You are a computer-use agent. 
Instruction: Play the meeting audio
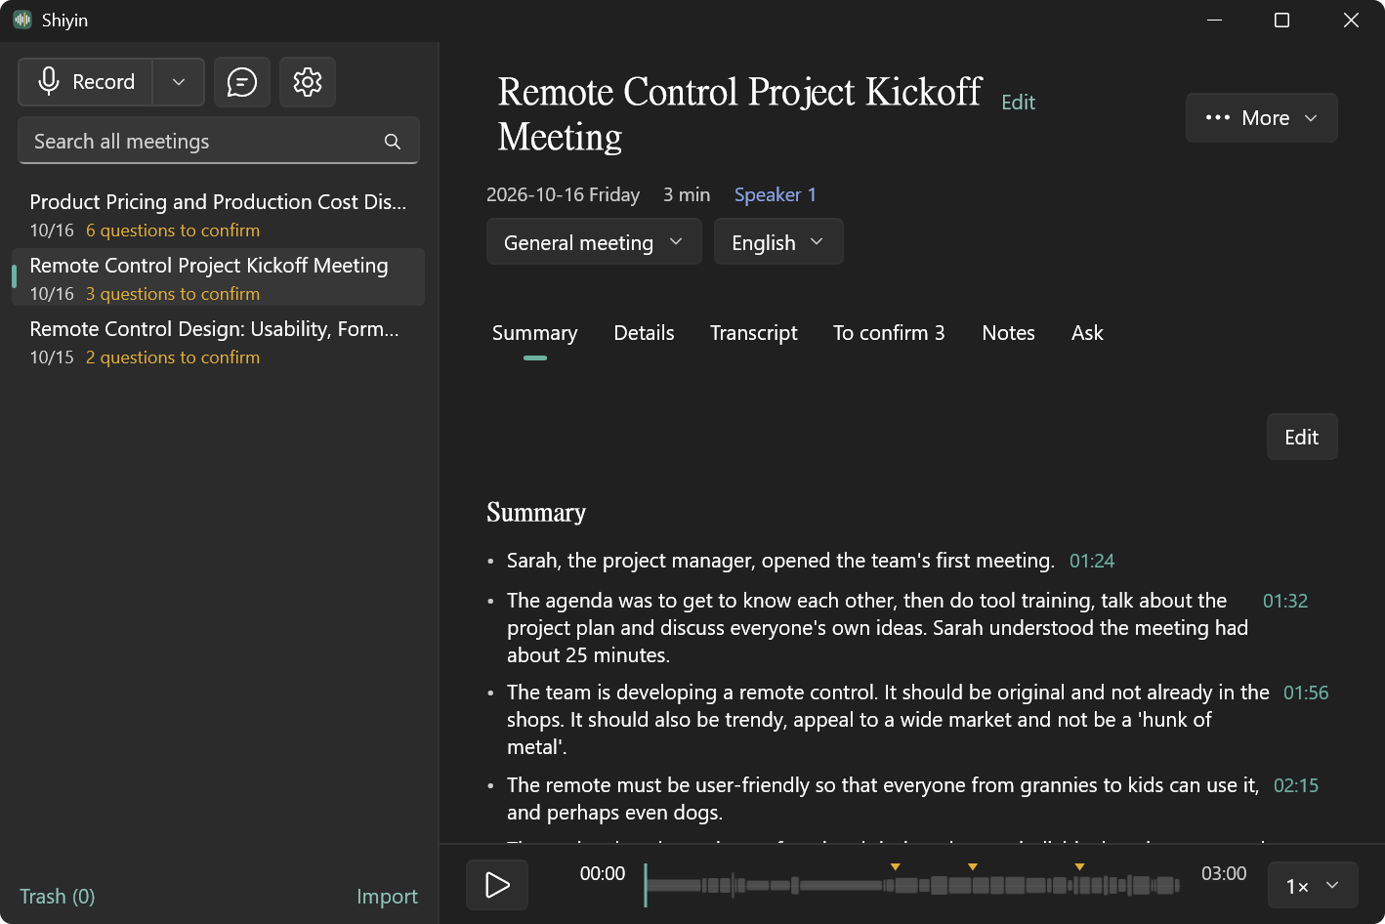(x=497, y=885)
